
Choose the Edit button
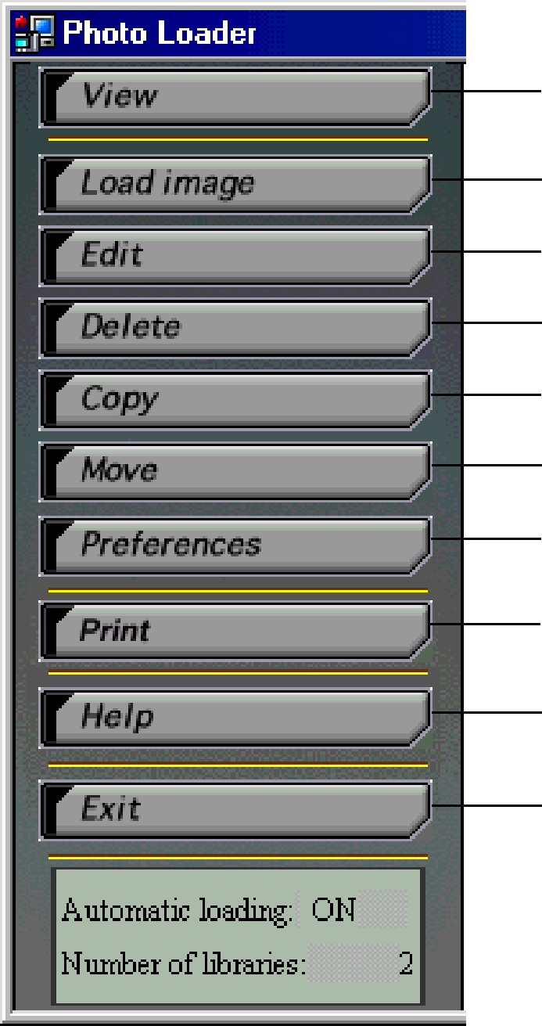click(235, 256)
